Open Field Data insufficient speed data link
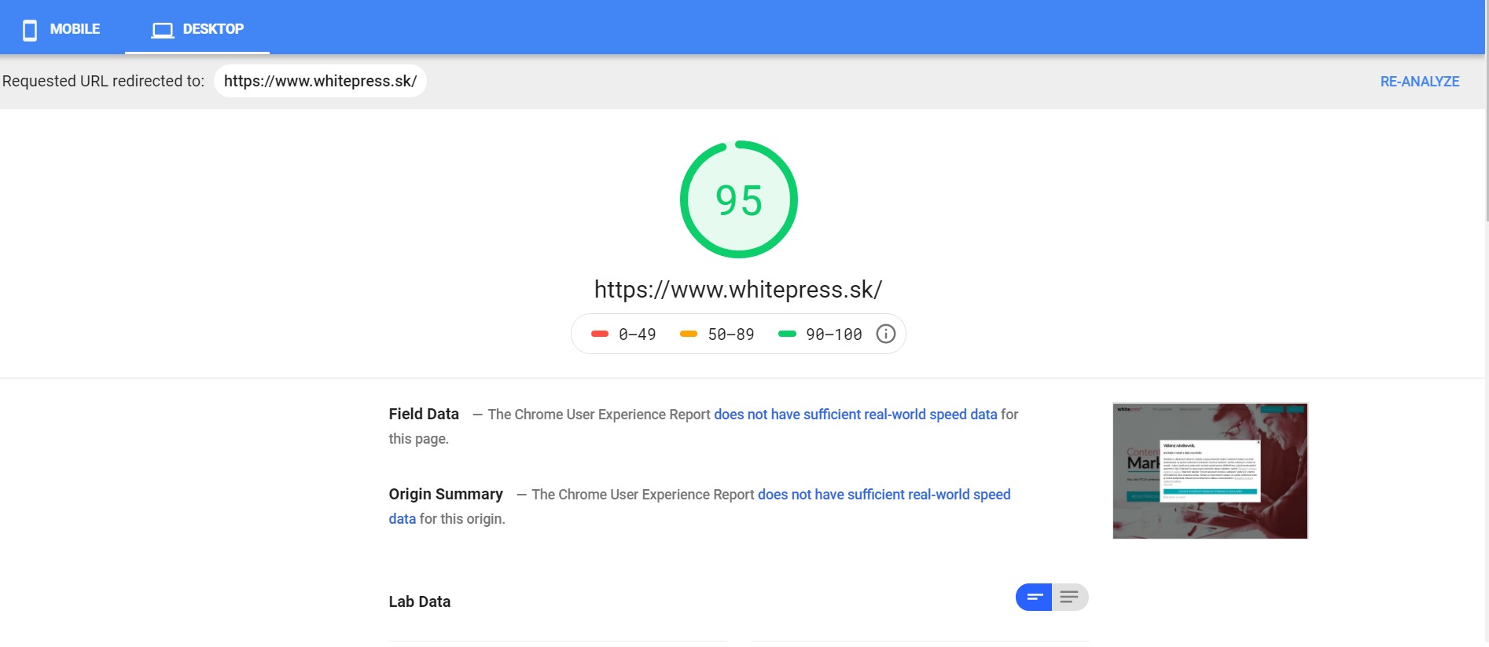 click(x=855, y=415)
